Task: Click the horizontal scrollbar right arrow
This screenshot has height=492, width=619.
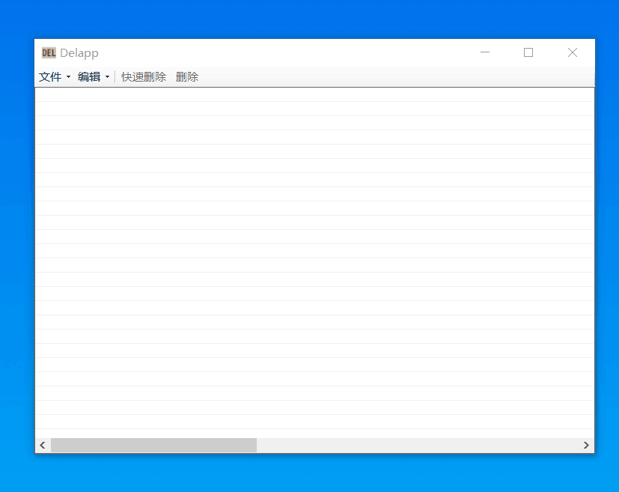Action: [x=586, y=445]
